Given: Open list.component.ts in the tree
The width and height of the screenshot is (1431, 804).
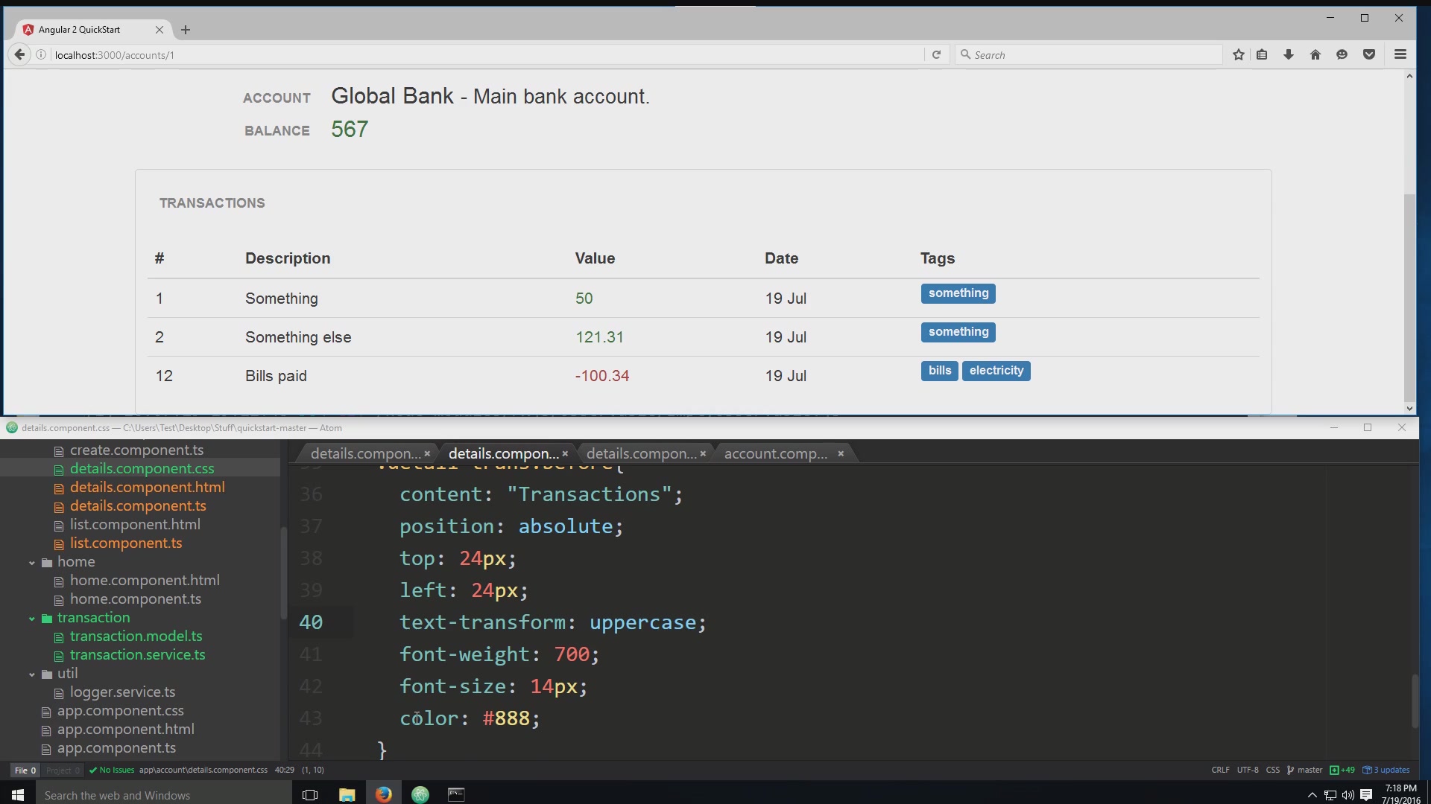Looking at the screenshot, I should point(126,543).
